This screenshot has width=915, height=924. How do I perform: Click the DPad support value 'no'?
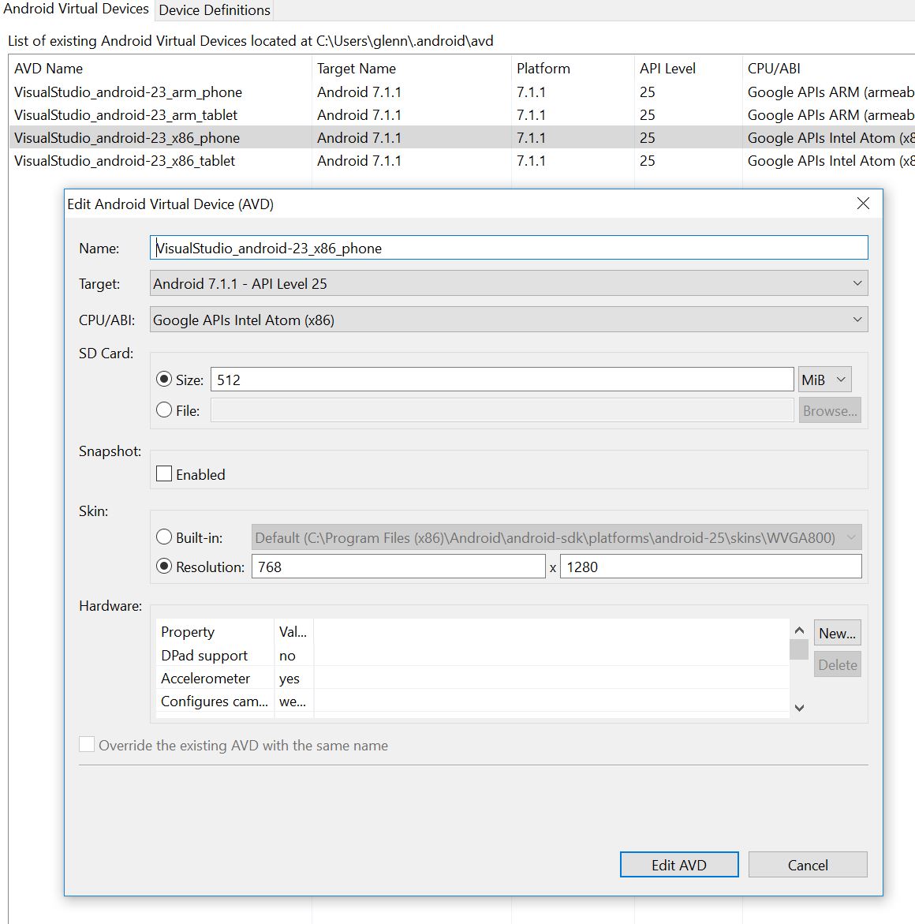pos(288,655)
